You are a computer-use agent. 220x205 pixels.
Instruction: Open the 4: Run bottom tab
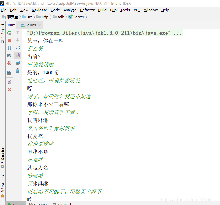coord(16,204)
